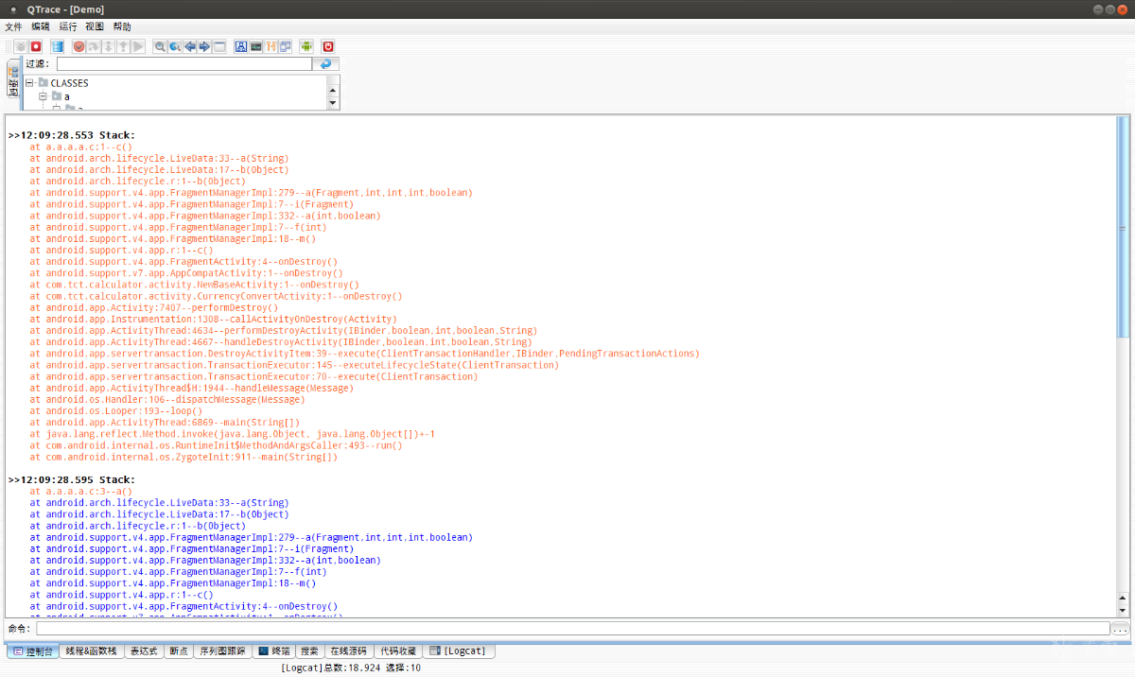Click the 'android.os.Looper:193--loop()' line
This screenshot has height=677, width=1135.
click(x=115, y=410)
